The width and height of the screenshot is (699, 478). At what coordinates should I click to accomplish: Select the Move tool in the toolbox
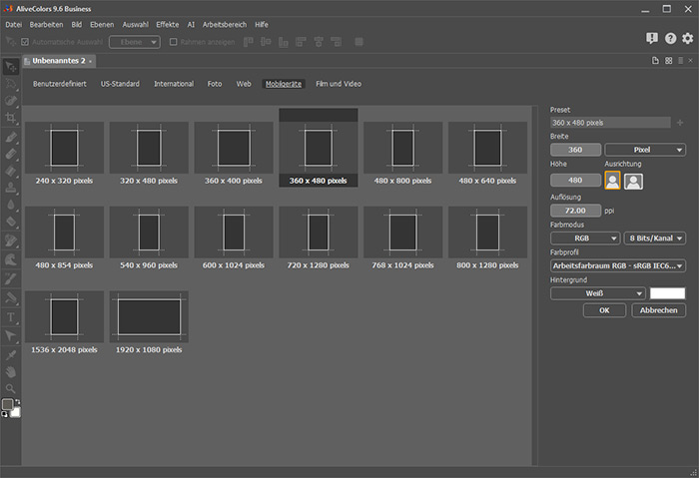tap(11, 67)
